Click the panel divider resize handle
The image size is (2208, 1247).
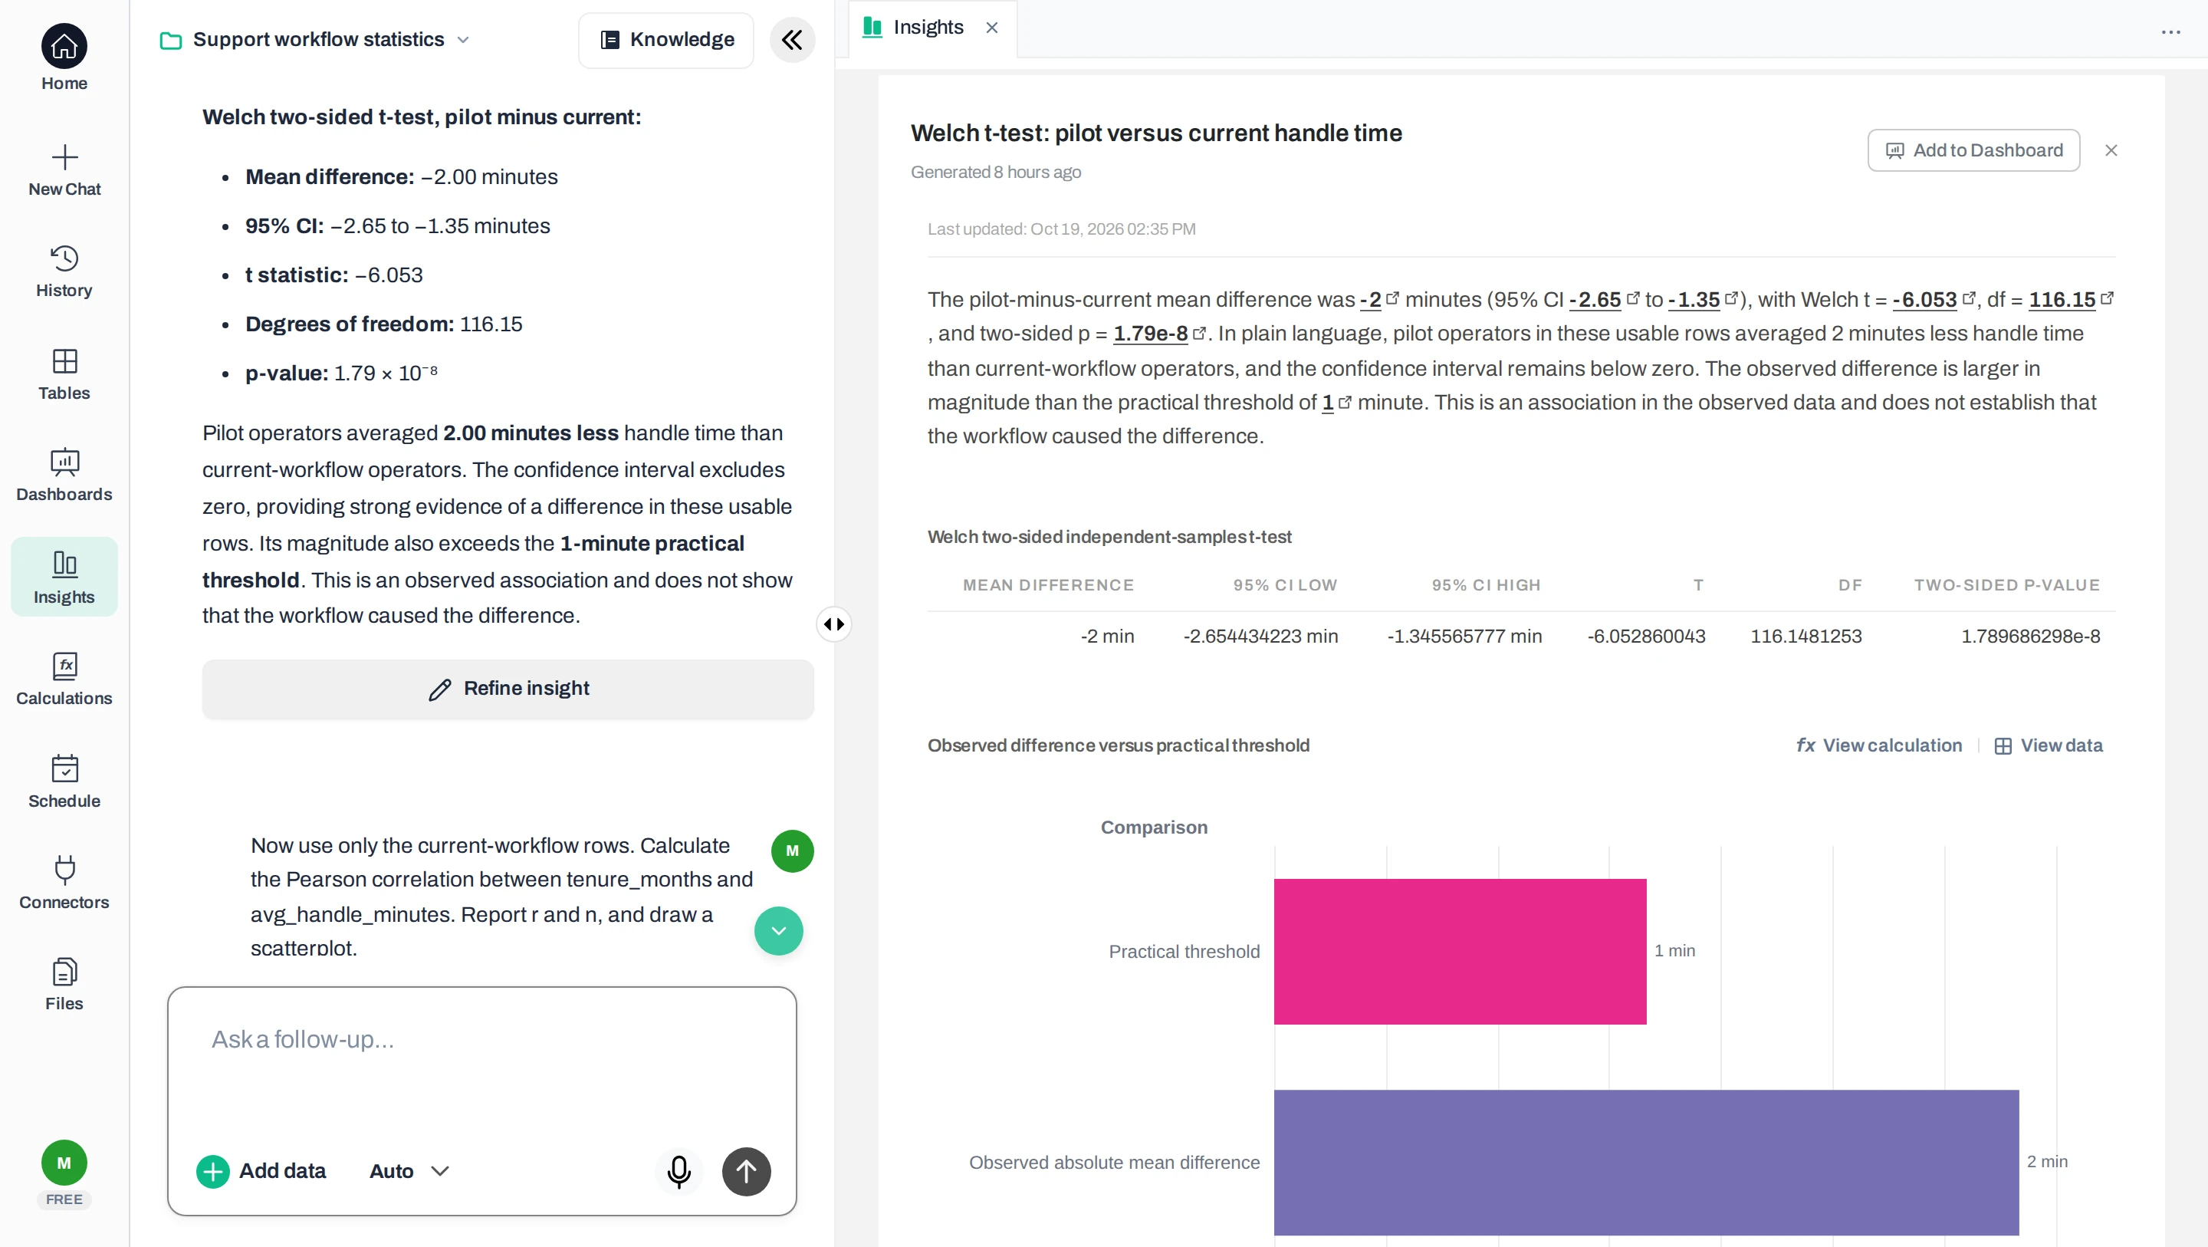tap(834, 623)
